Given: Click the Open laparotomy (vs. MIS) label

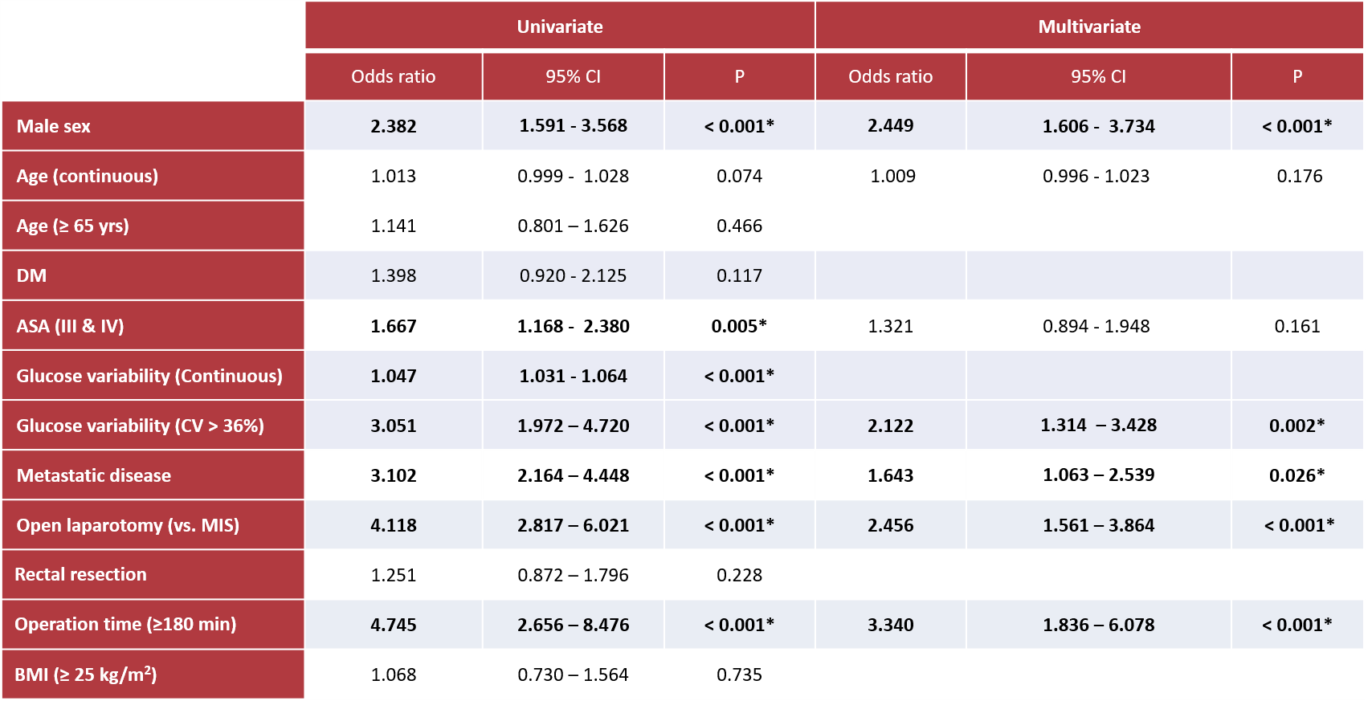Looking at the screenshot, I should [x=129, y=525].
